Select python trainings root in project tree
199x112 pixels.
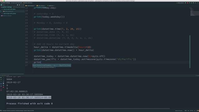click(x=7, y=7)
